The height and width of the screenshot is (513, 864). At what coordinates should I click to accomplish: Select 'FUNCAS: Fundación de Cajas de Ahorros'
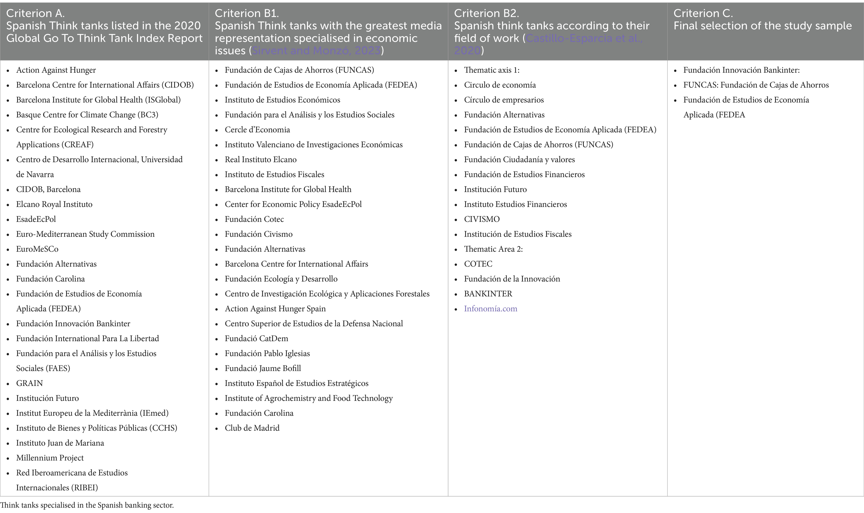point(756,85)
